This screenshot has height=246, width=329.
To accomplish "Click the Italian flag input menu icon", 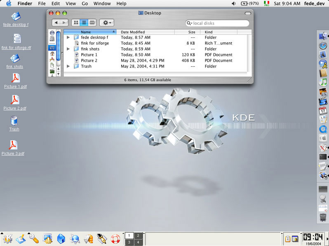I will 266,3.
